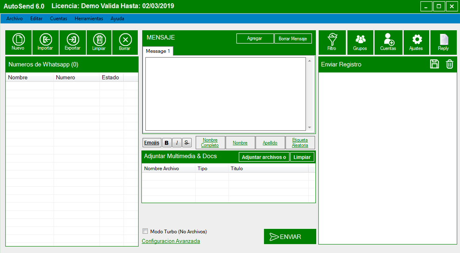Click the ENVIAR send button
The width and height of the screenshot is (460, 253).
[x=290, y=237]
